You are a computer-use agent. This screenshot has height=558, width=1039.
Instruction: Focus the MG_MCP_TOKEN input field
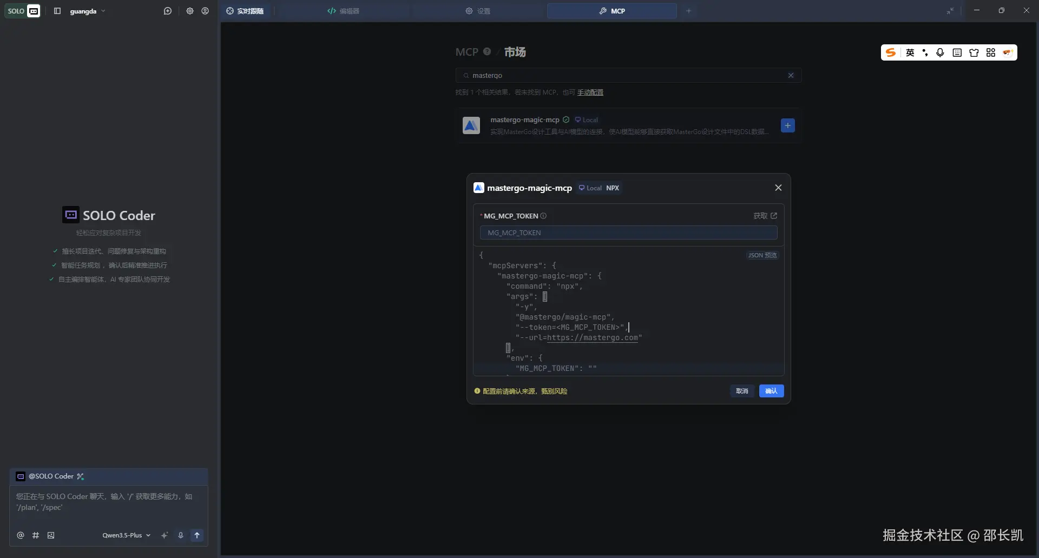point(628,232)
